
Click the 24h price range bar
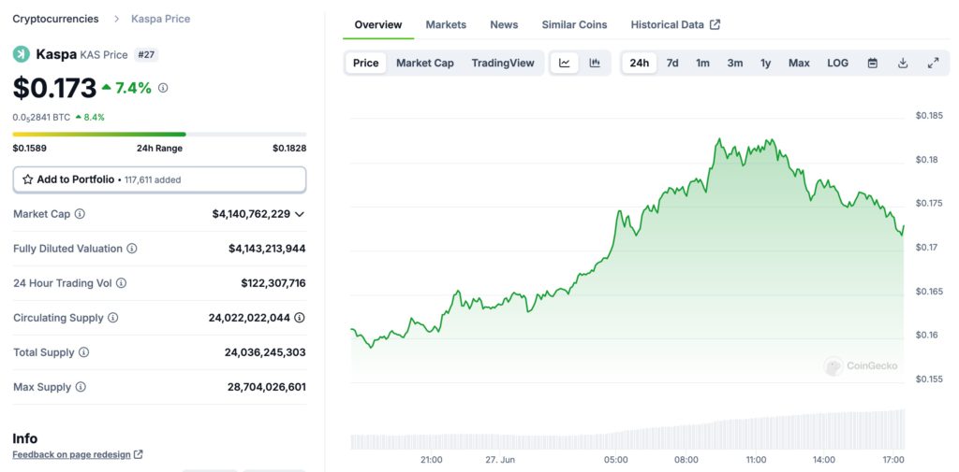coord(159,135)
